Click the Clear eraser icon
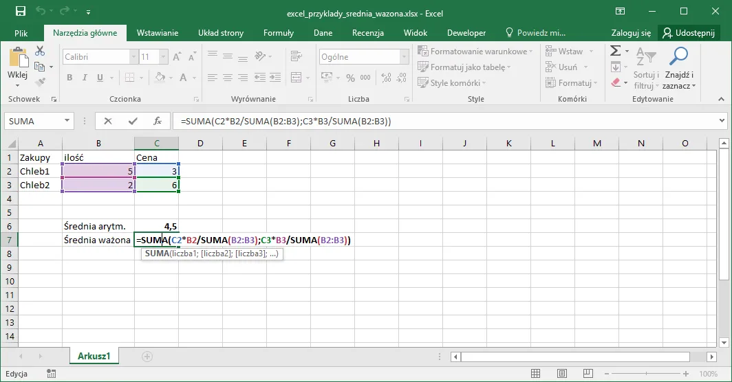This screenshot has width=732, height=382. click(x=616, y=82)
